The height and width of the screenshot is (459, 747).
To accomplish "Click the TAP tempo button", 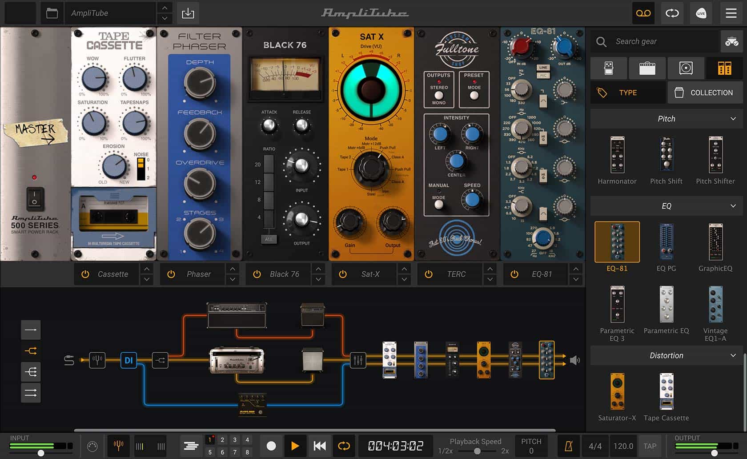I will coord(650,445).
